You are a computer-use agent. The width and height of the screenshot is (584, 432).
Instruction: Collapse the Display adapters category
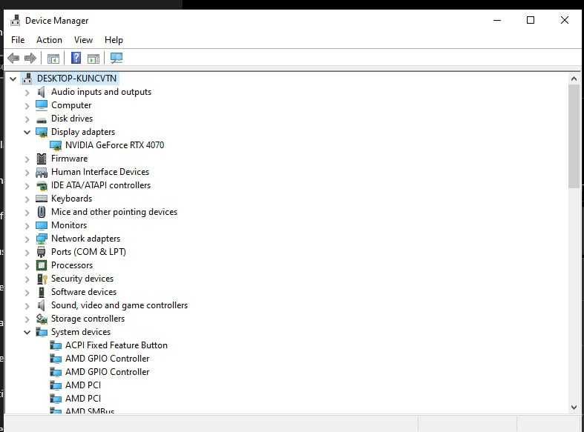coord(27,132)
